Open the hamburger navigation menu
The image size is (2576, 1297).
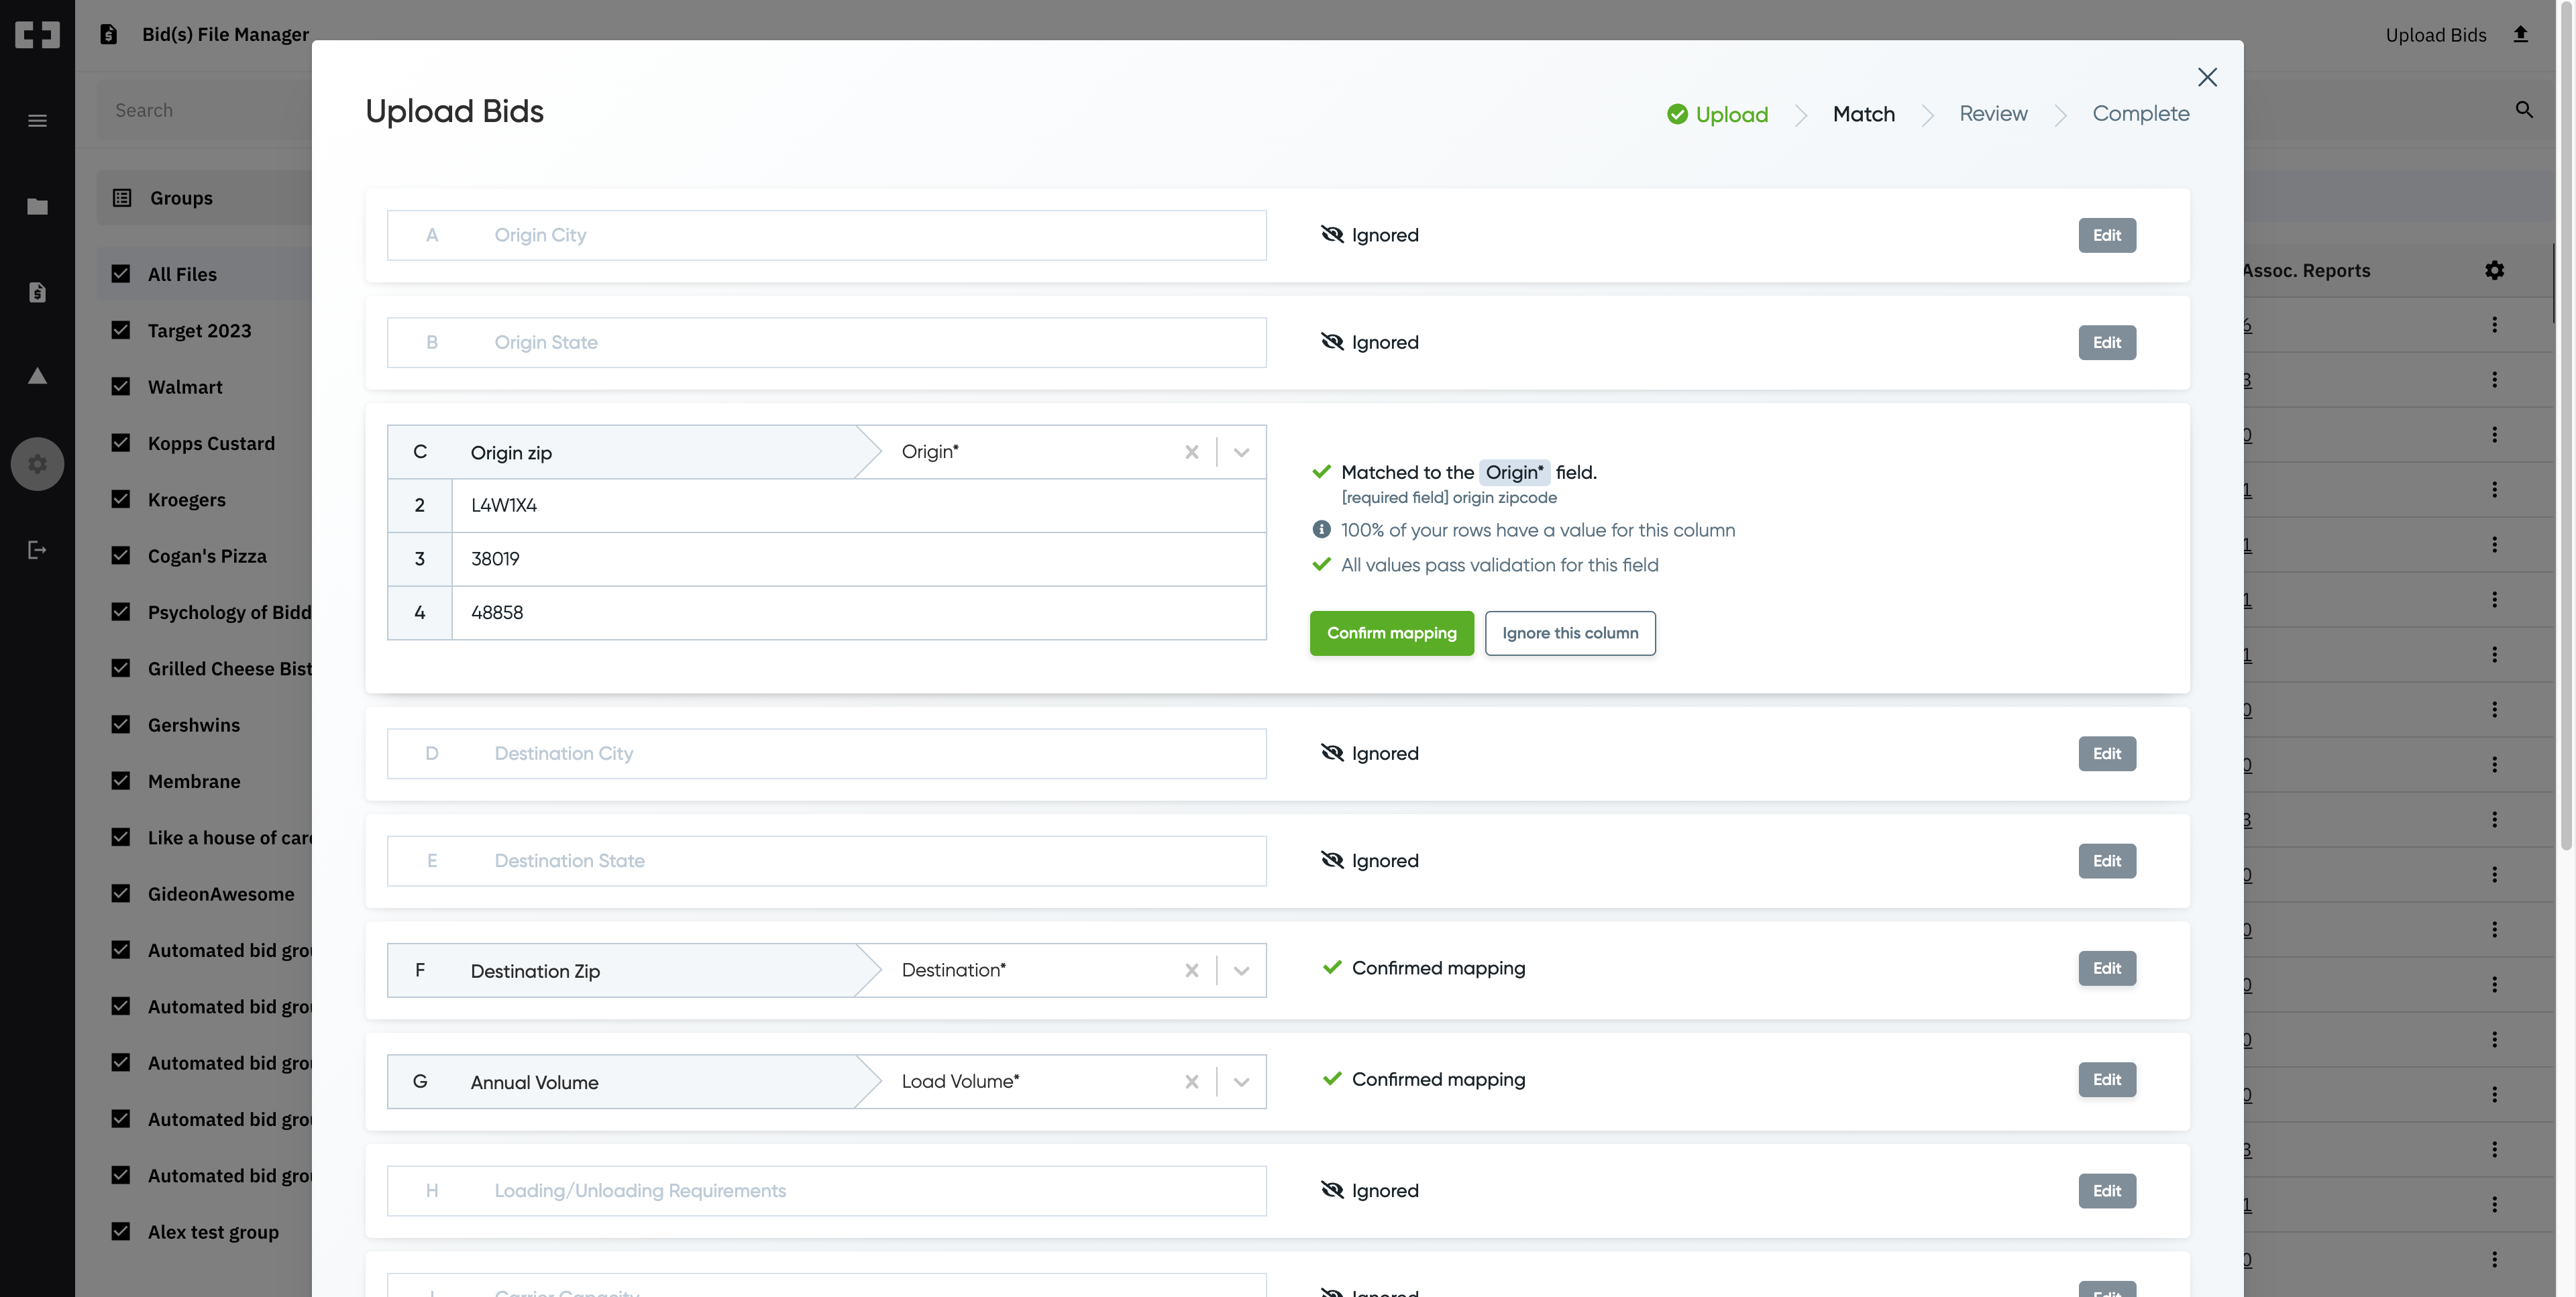pyautogui.click(x=37, y=119)
